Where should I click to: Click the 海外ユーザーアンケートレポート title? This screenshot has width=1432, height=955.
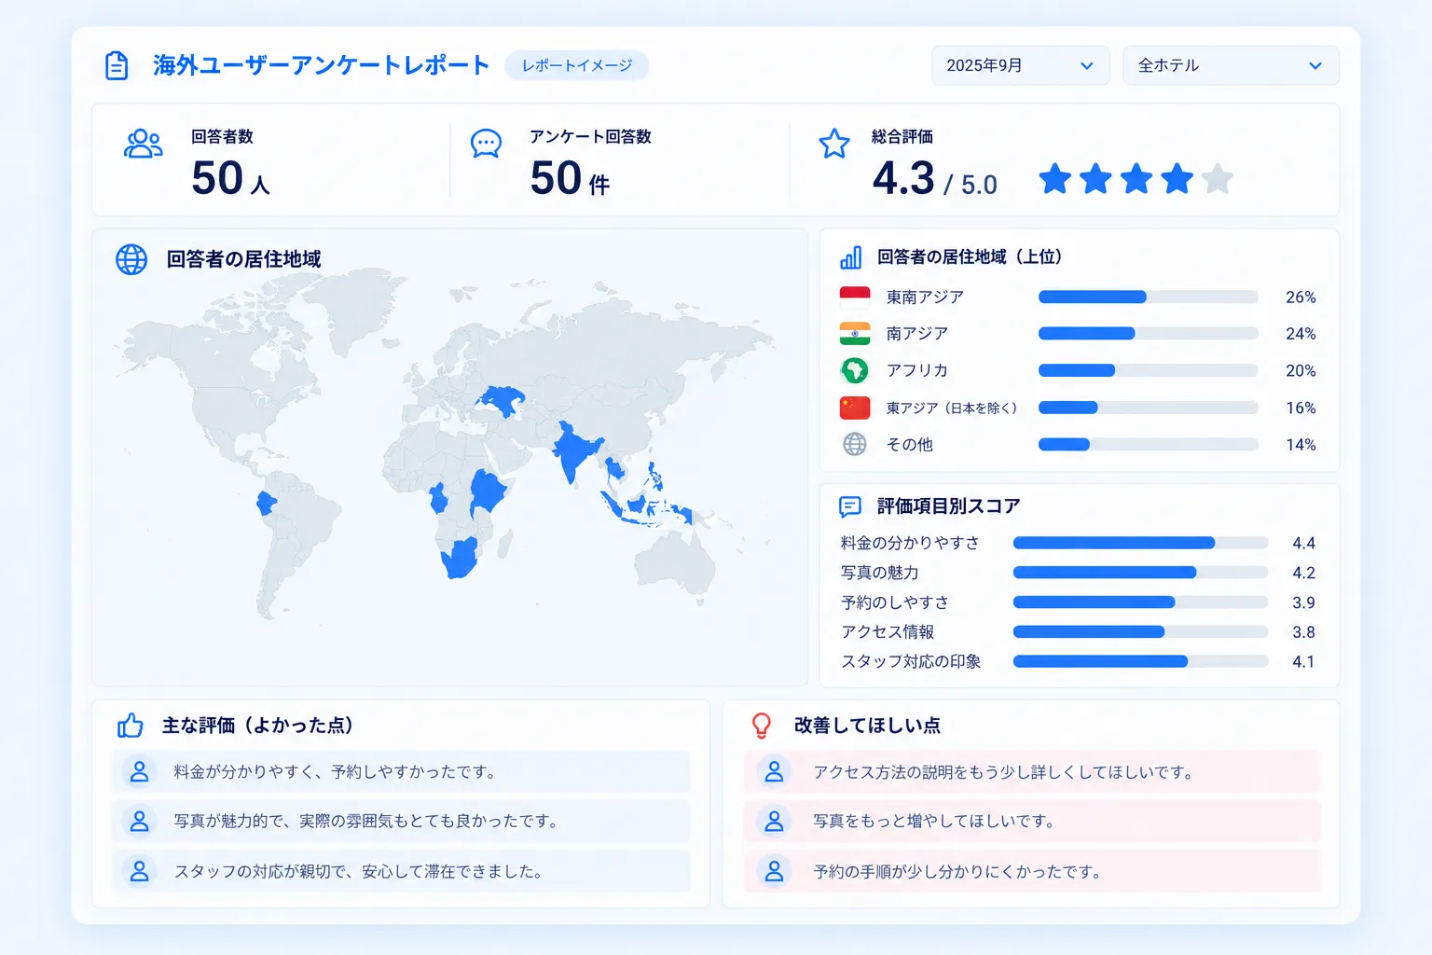coord(322,65)
